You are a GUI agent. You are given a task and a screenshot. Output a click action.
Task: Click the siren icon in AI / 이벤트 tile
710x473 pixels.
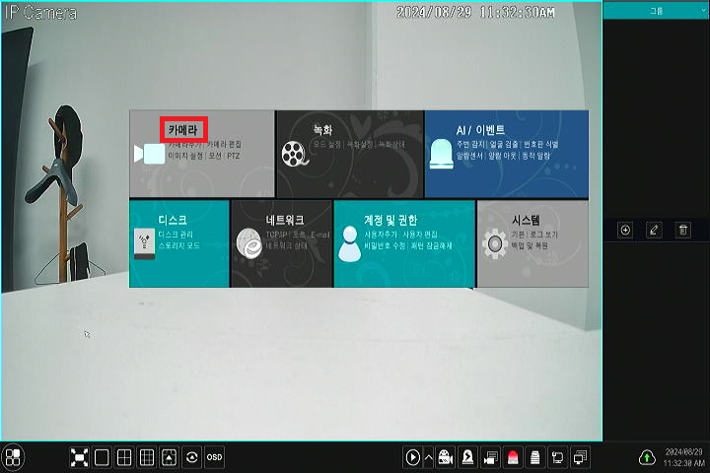click(441, 154)
